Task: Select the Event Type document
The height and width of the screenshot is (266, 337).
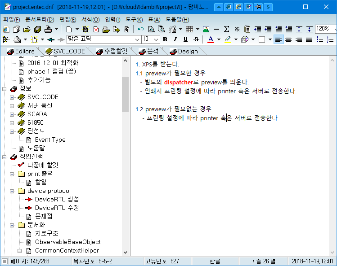Action: 50,140
